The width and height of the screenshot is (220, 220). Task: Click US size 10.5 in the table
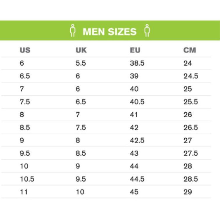(27, 179)
